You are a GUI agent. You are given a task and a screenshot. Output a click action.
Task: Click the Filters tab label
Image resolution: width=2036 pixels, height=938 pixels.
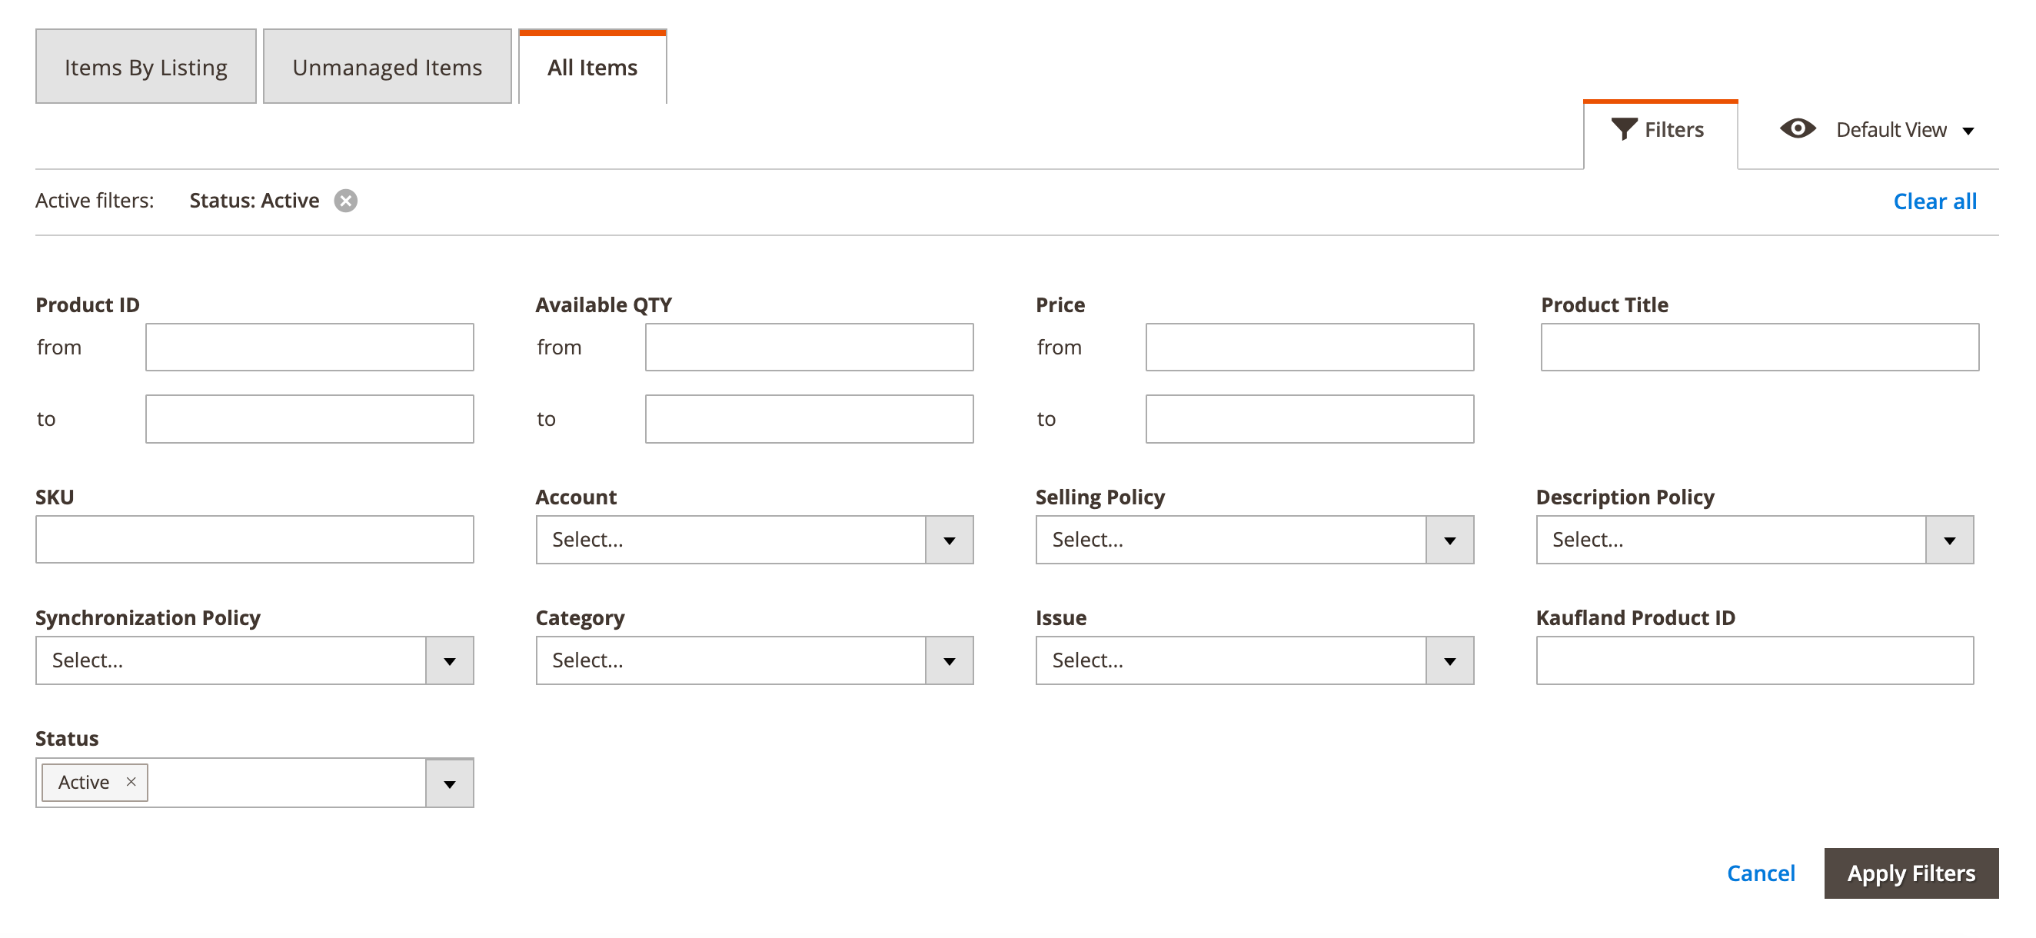coord(1673,130)
